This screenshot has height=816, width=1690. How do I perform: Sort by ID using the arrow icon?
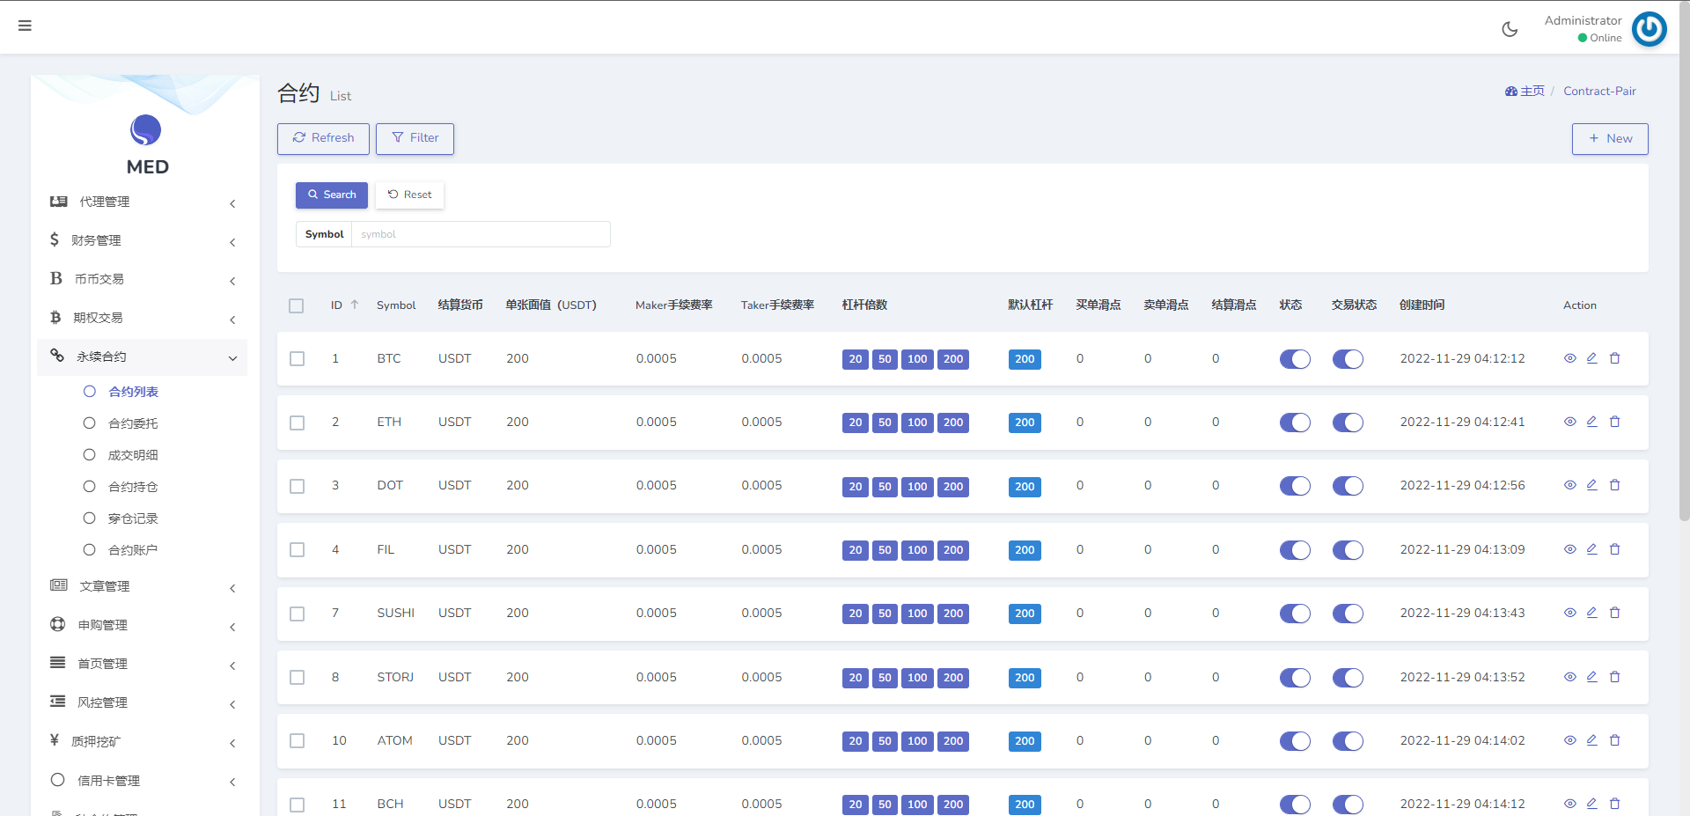[355, 305]
